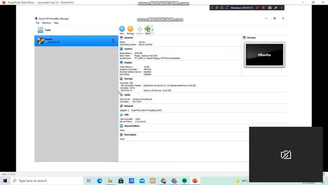Click the optical drive ubuntu iso entry
This screenshot has height=185, width=328.
(170, 86)
